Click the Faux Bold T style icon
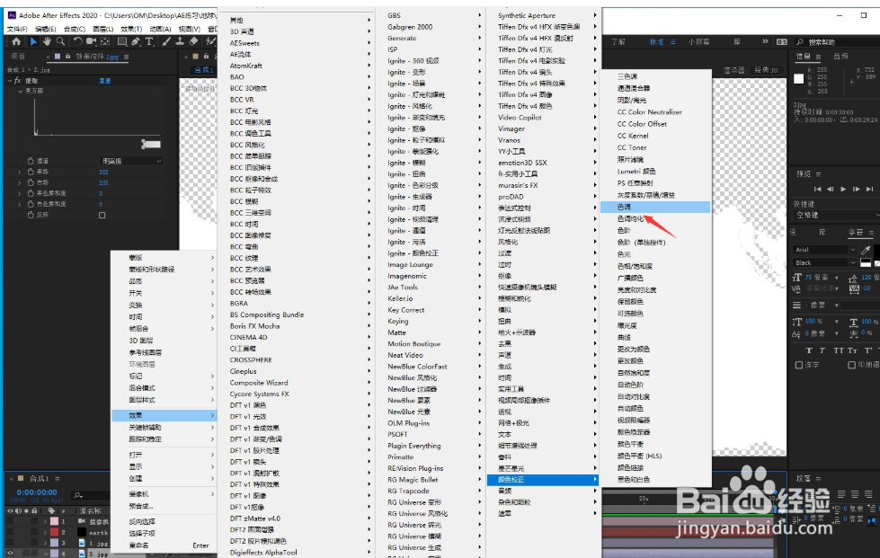880x558 pixels. pyautogui.click(x=809, y=350)
